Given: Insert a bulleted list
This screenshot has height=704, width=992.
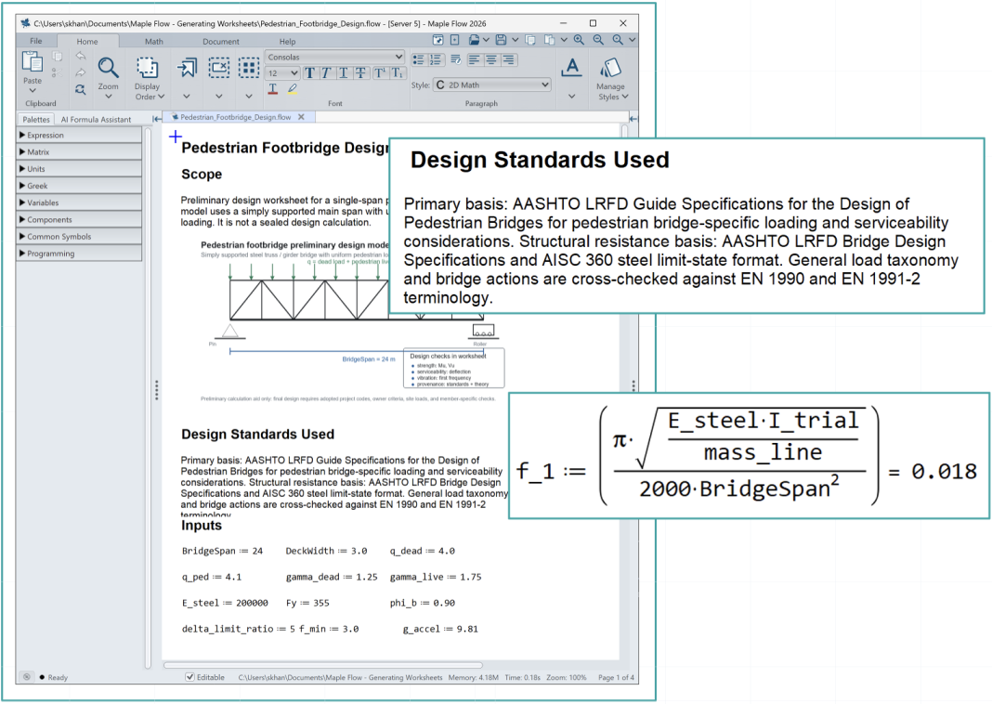Looking at the screenshot, I should [418, 59].
